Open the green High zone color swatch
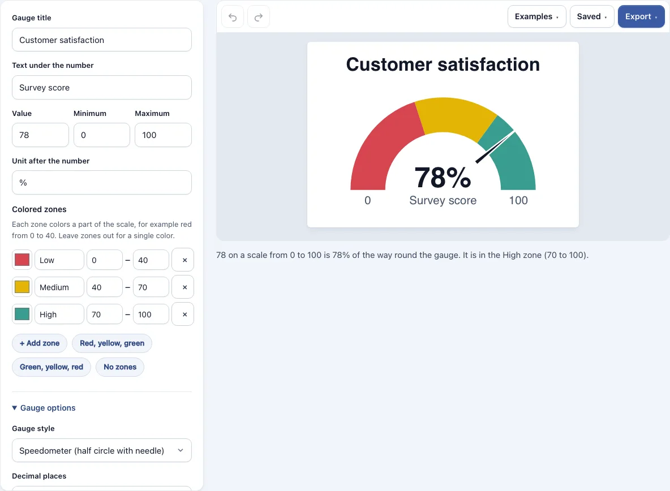This screenshot has width=670, height=491. [x=22, y=315]
